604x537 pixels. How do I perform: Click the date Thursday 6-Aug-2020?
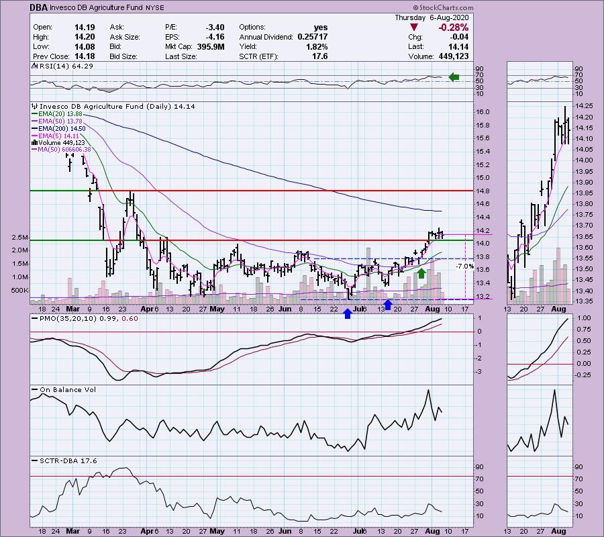432,17
